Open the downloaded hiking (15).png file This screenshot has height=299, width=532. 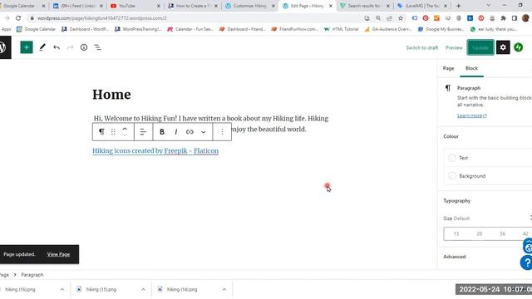coord(101,289)
